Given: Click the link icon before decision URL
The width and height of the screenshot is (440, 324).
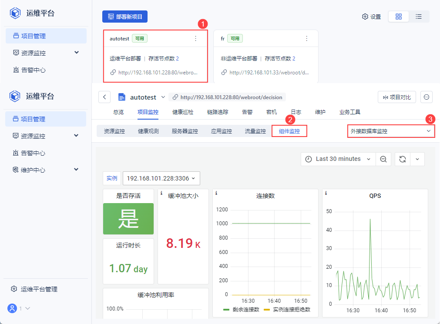Looking at the screenshot, I should 175,97.
